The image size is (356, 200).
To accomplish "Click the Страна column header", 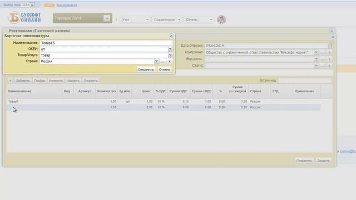I will click(x=259, y=91).
